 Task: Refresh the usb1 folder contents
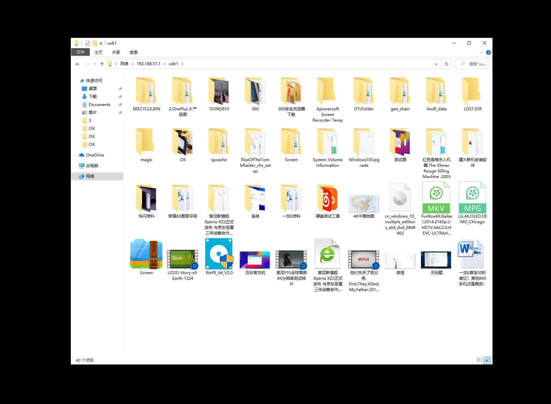pyautogui.click(x=447, y=64)
